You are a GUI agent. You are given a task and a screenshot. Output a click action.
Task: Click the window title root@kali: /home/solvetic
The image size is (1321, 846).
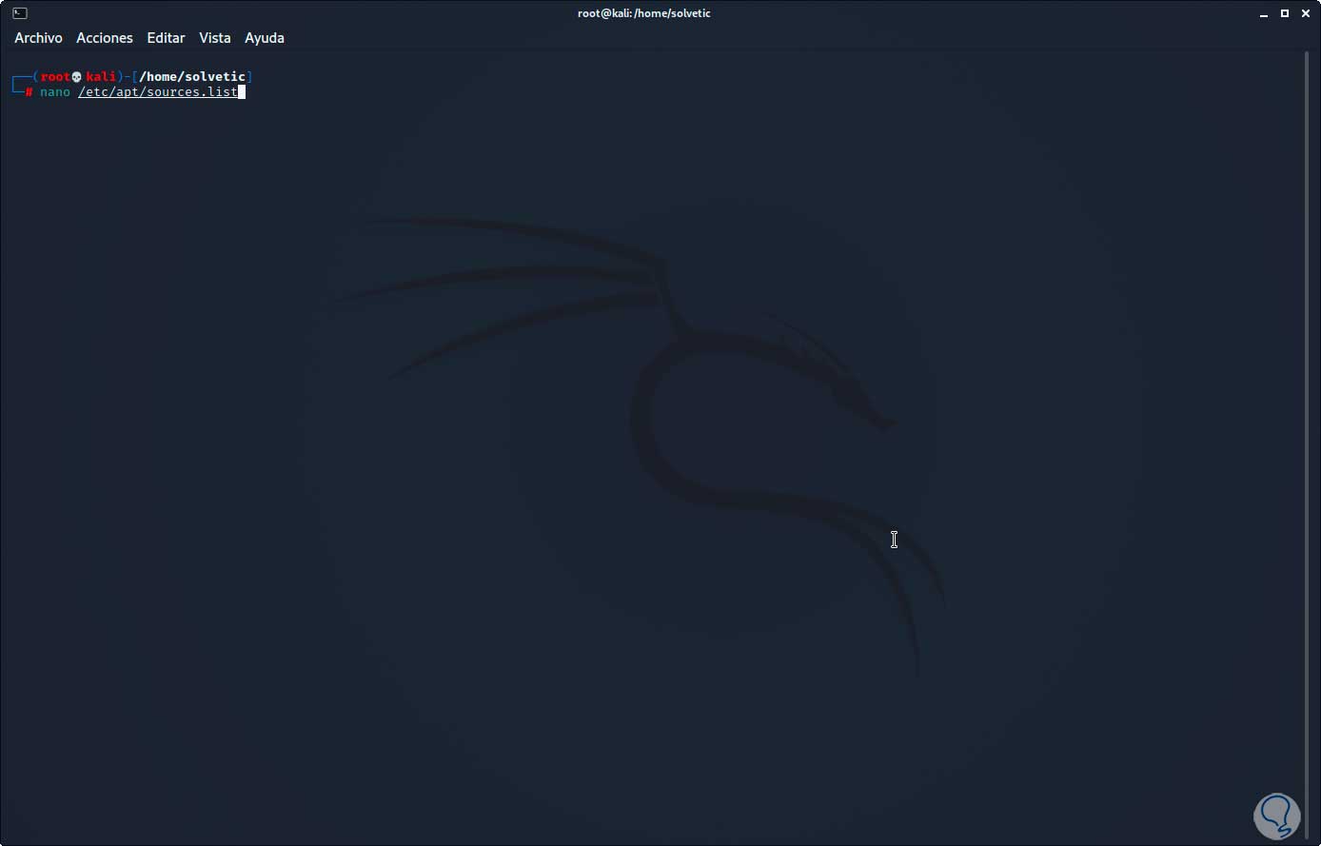644,13
